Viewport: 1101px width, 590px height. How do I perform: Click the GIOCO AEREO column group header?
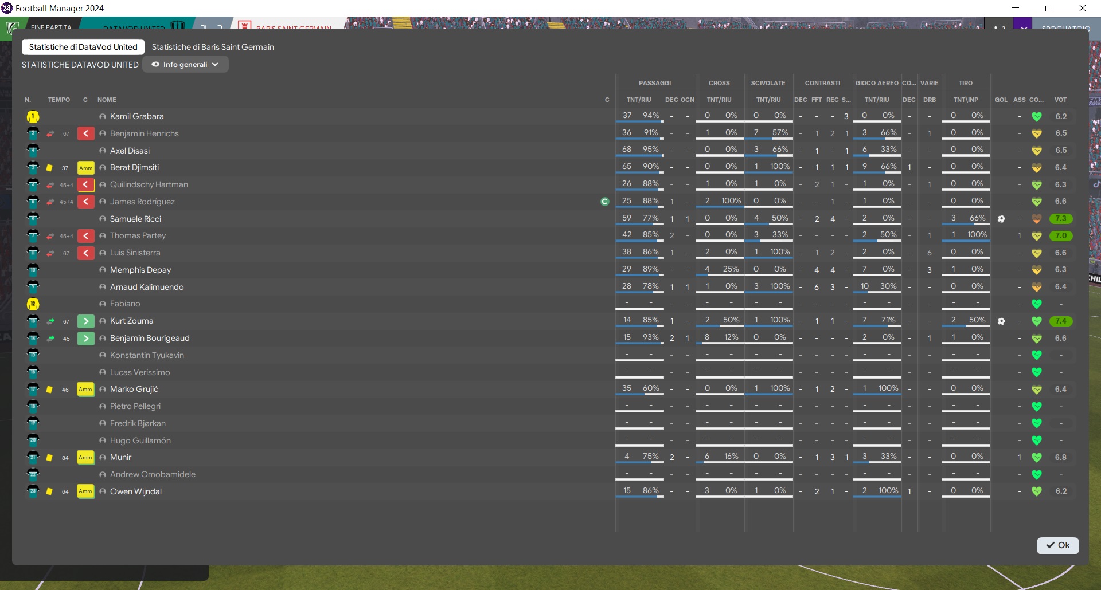point(877,83)
